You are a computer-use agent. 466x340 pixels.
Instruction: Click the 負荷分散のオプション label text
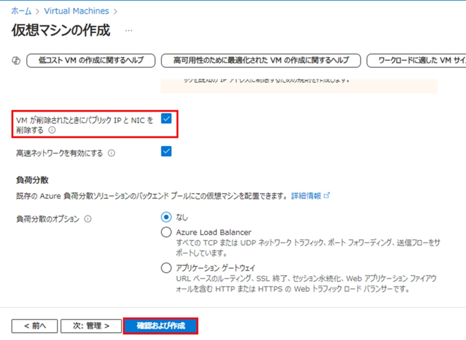pos(48,219)
